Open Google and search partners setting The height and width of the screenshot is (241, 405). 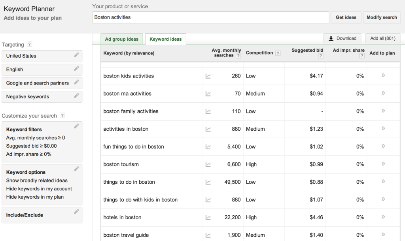(42, 83)
